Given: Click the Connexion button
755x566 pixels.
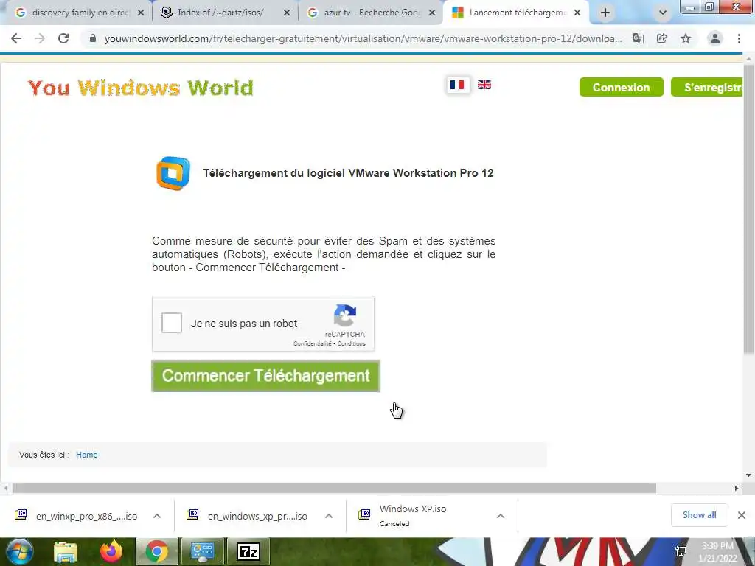Looking at the screenshot, I should 621,87.
